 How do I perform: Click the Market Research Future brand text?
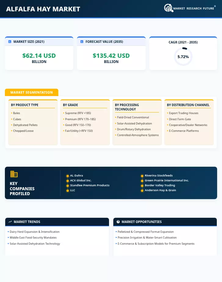click(194, 9)
